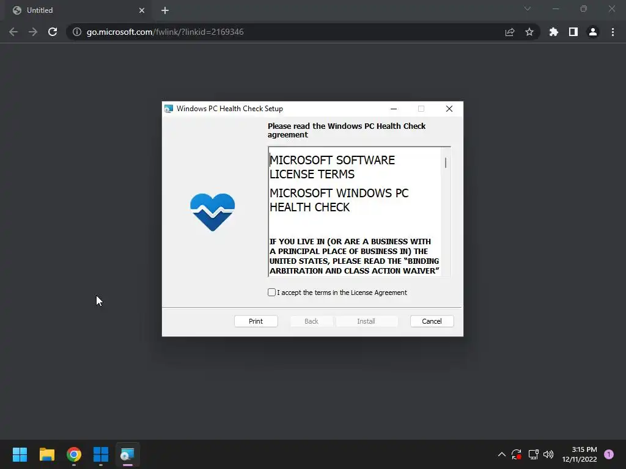The image size is (626, 469).
Task: Close the Health Check Setup dialog
Action: click(449, 109)
